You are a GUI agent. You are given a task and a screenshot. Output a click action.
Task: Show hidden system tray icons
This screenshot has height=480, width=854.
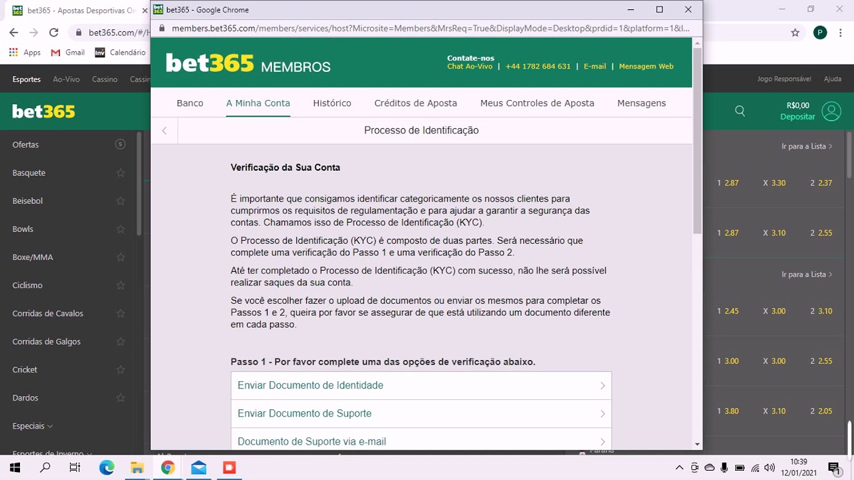pyautogui.click(x=679, y=468)
